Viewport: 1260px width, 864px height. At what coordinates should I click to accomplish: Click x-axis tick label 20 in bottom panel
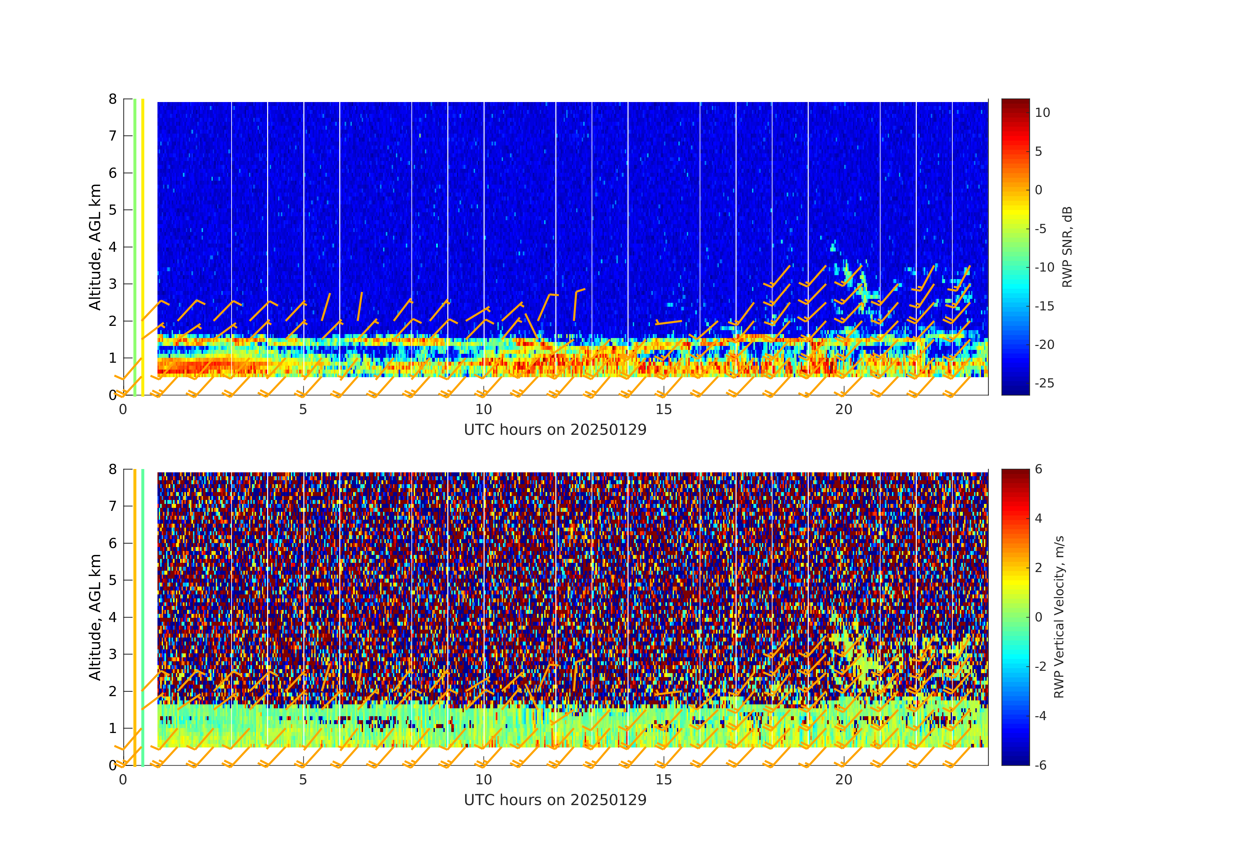pyautogui.click(x=844, y=780)
